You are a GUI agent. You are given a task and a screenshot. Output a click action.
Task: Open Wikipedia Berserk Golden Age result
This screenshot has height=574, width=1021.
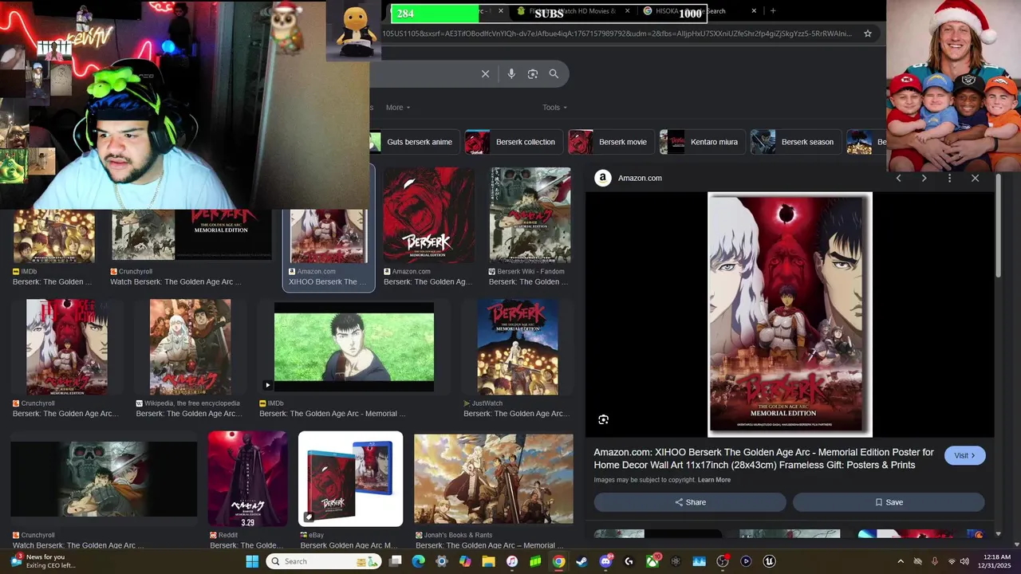(190, 347)
